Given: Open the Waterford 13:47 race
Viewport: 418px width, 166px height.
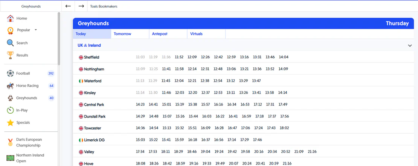Looking at the screenshot, I should pos(256,81).
